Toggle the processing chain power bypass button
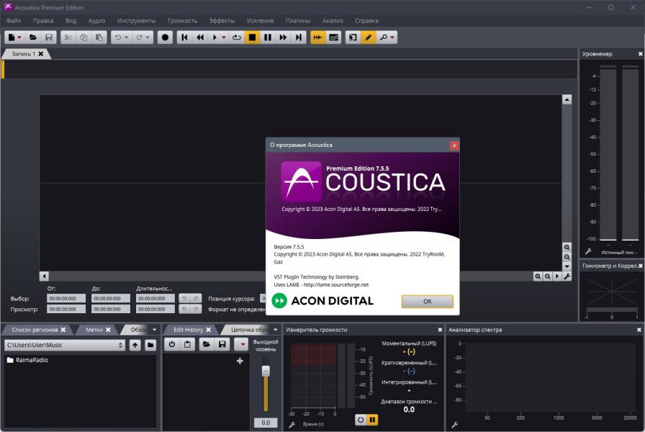 click(172, 344)
